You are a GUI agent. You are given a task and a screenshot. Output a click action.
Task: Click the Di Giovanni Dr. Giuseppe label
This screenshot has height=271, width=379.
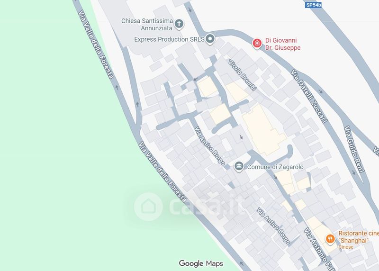[x=283, y=44]
